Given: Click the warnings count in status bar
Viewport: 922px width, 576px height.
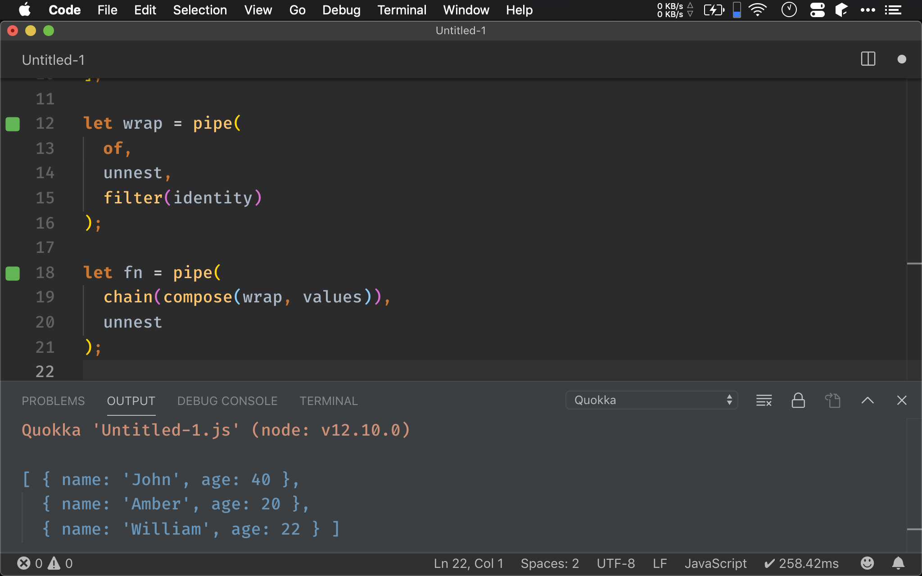Looking at the screenshot, I should [60, 563].
